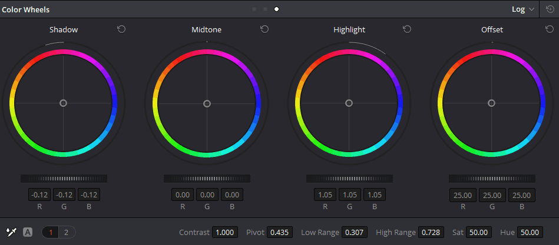
Task: Select the first color wheels page dot
Action: [254, 9]
